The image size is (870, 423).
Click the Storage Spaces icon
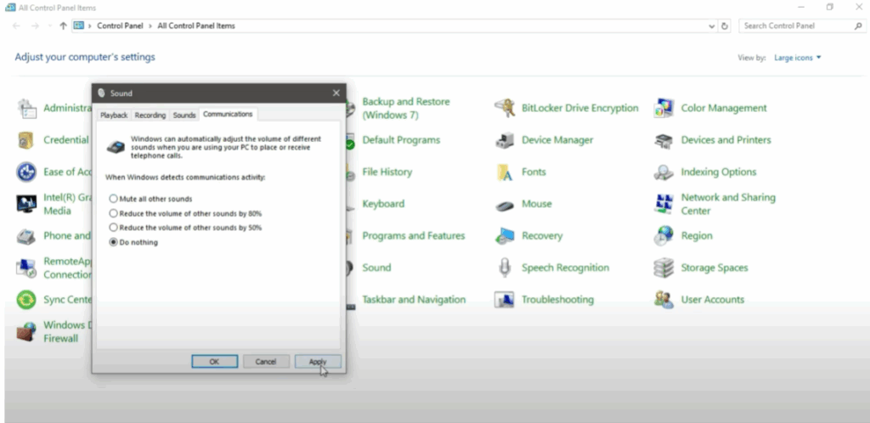click(x=664, y=268)
